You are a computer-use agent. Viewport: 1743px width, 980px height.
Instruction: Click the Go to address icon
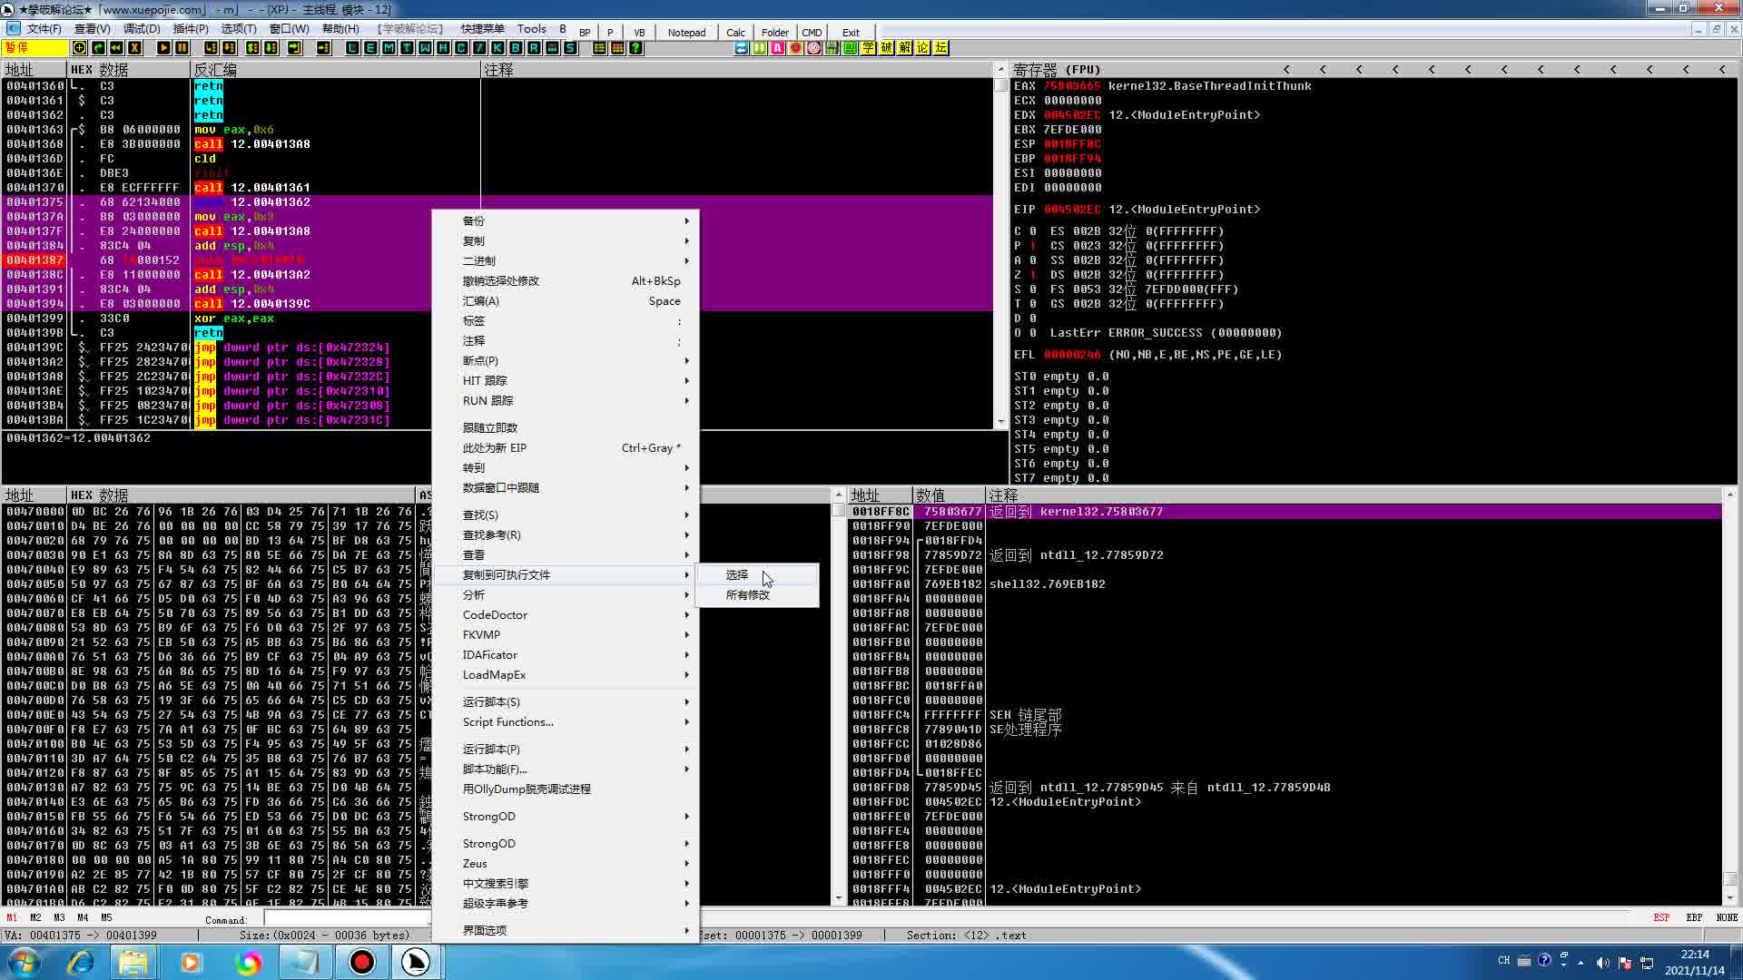[323, 48]
